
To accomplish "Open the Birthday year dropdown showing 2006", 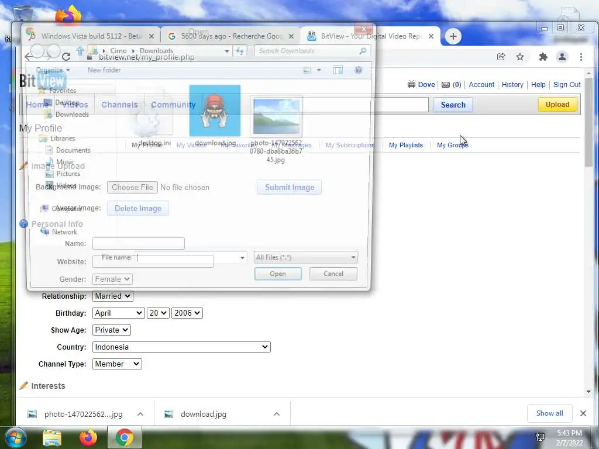I will 187,313.
